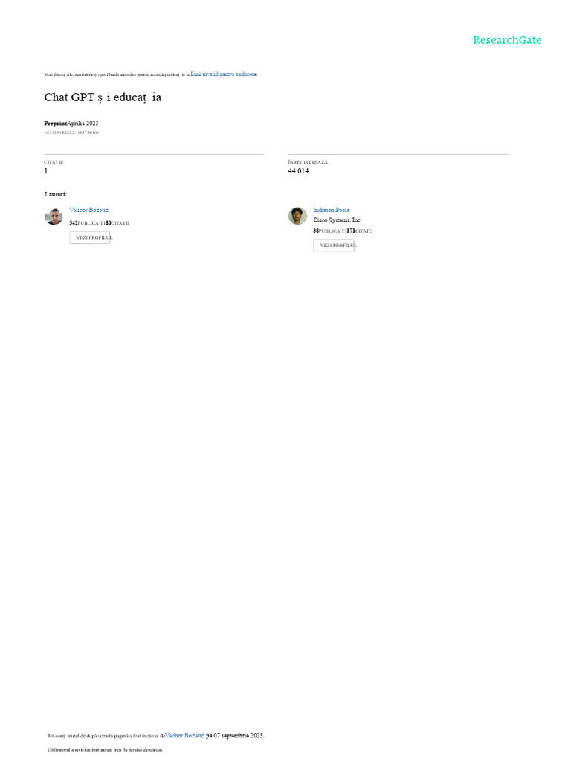Open Velibor Božić's author name link under '2 autori'
This screenshot has width=571, height=762.
pyautogui.click(x=89, y=210)
